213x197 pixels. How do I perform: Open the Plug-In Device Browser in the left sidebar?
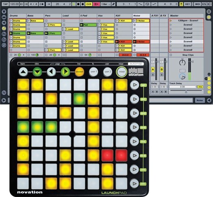pos(4,23)
